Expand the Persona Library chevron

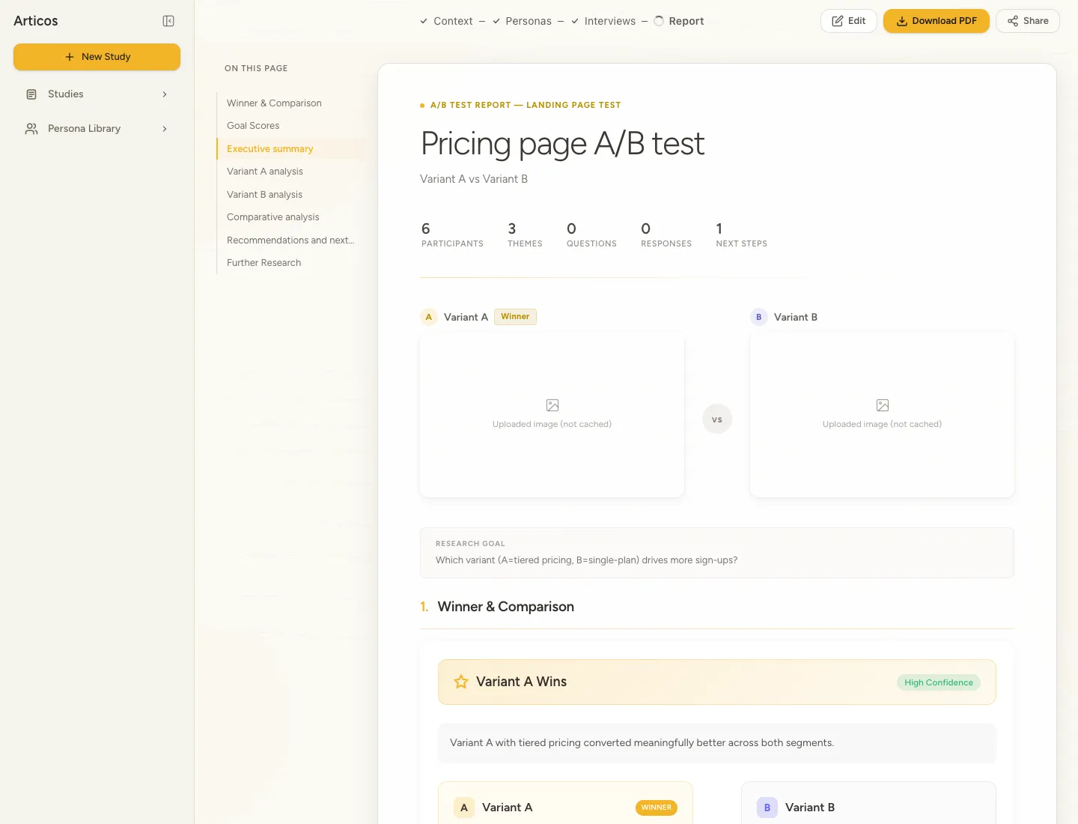(x=165, y=129)
